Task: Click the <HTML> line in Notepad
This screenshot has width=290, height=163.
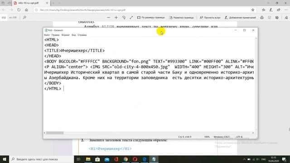Action: [52, 40]
